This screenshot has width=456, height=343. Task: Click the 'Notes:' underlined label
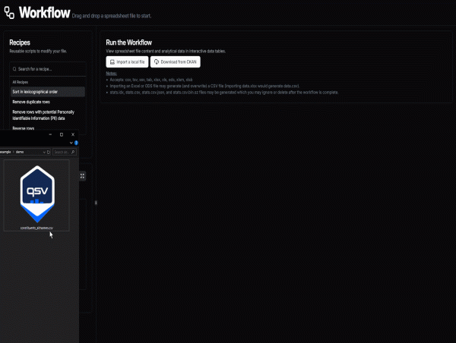(112, 74)
